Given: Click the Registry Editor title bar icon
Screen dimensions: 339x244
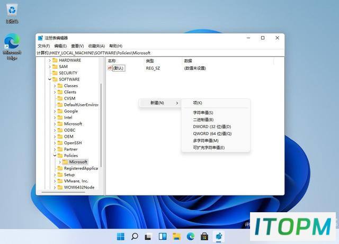Looking at the screenshot, I should (x=40, y=38).
